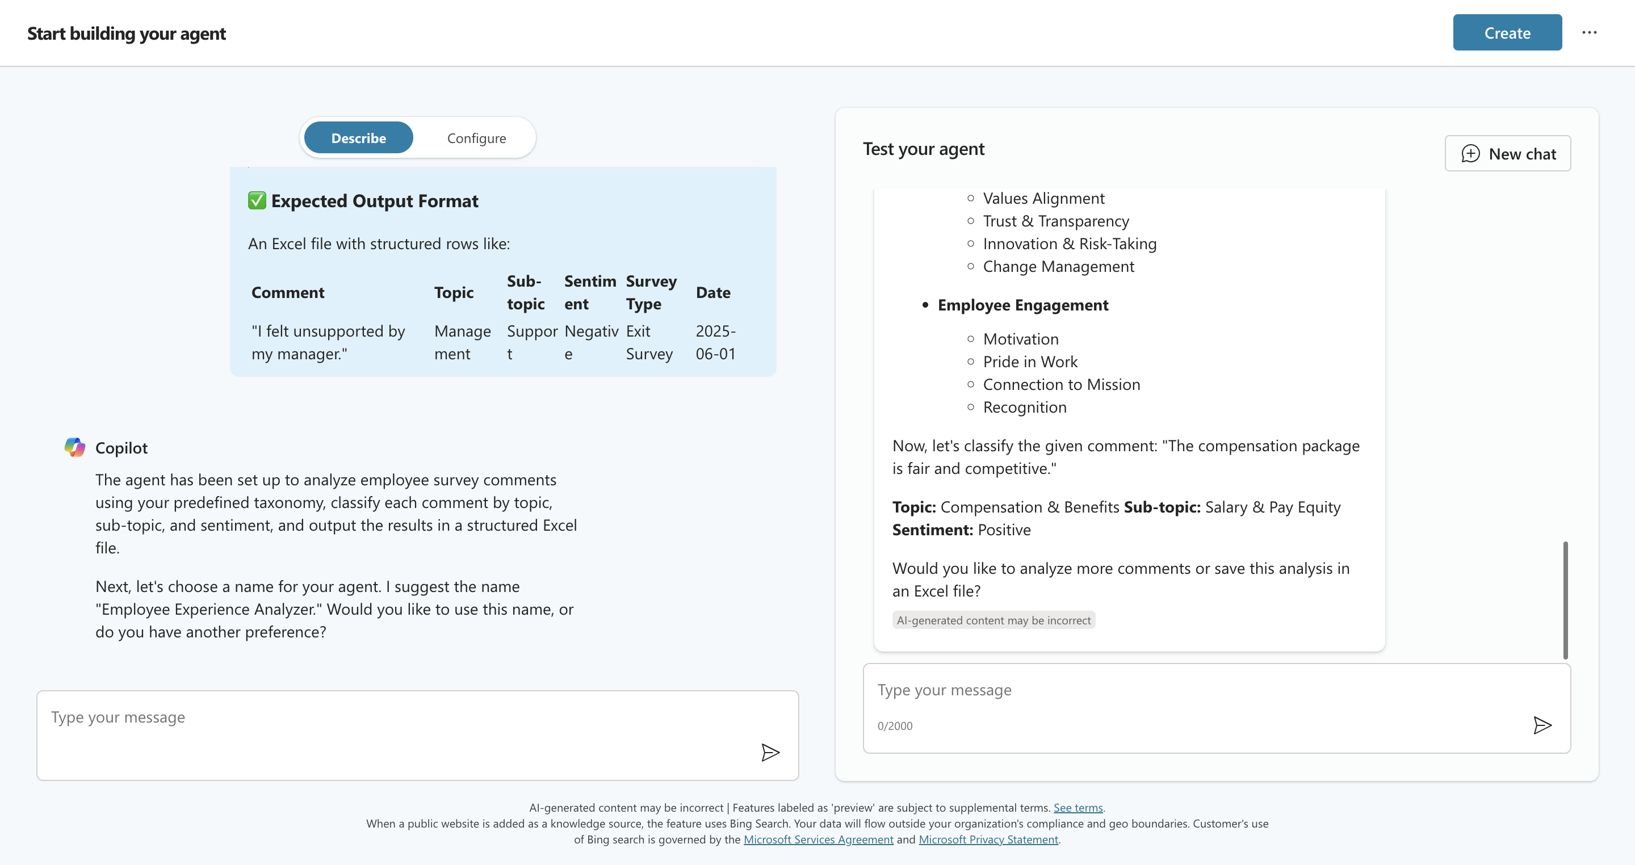Click the Start building your agent title
This screenshot has height=865, width=1635.
(126, 33)
